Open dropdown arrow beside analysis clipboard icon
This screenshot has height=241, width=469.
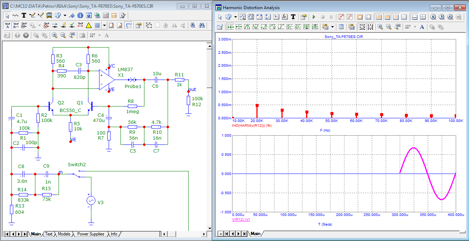332,27
